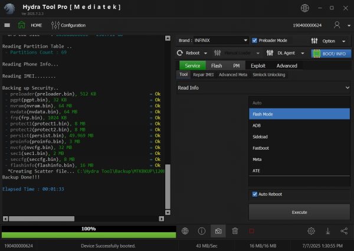Click the log scroll left arrow
This screenshot has width=354, height=251.
tap(5, 219)
